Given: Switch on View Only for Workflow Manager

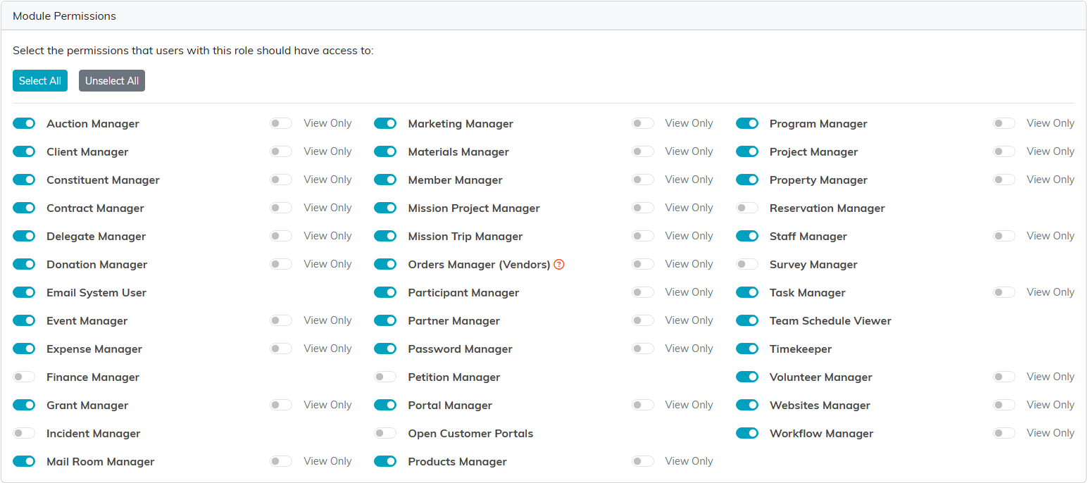Looking at the screenshot, I should [x=1004, y=433].
